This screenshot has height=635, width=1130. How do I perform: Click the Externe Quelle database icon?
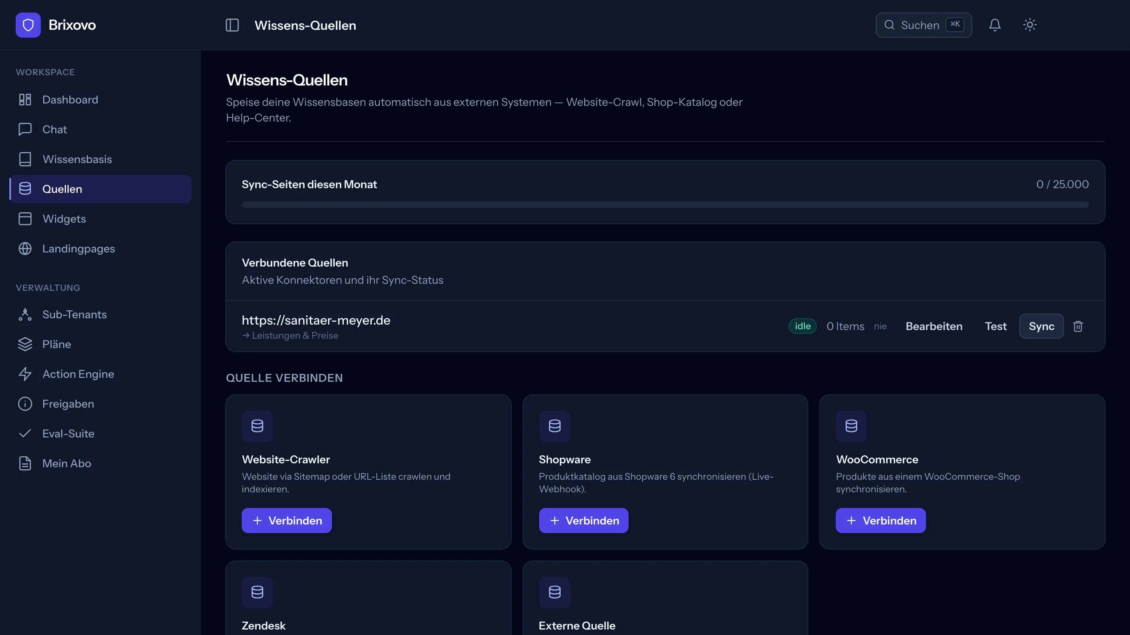coord(554,593)
